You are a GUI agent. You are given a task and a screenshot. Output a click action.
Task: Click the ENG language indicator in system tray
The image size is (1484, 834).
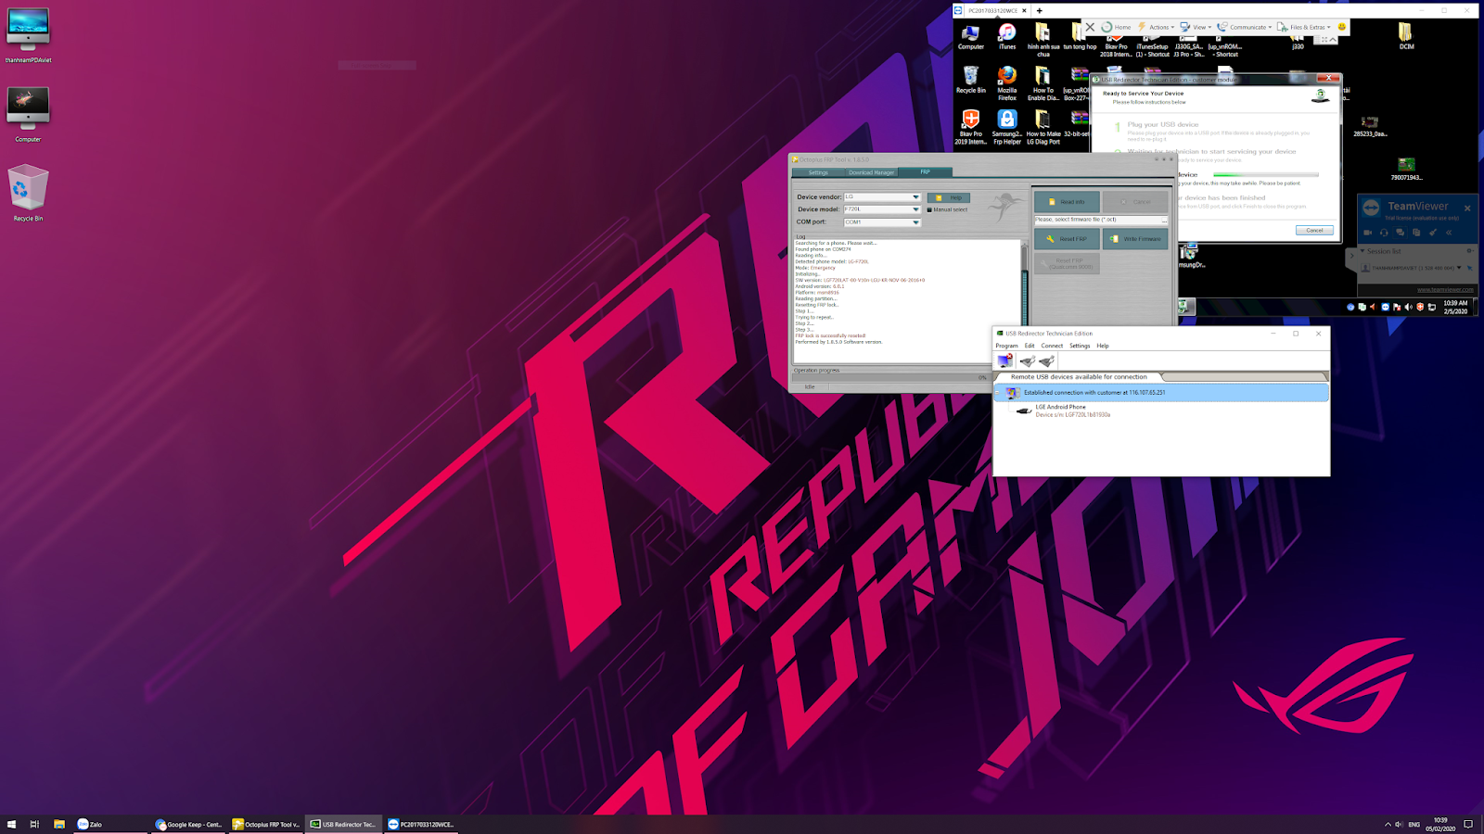[x=1414, y=824]
